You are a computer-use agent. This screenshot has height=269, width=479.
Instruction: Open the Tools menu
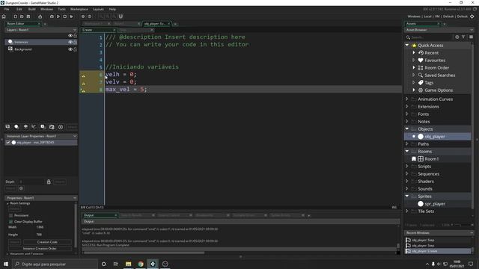pyautogui.click(x=61, y=9)
